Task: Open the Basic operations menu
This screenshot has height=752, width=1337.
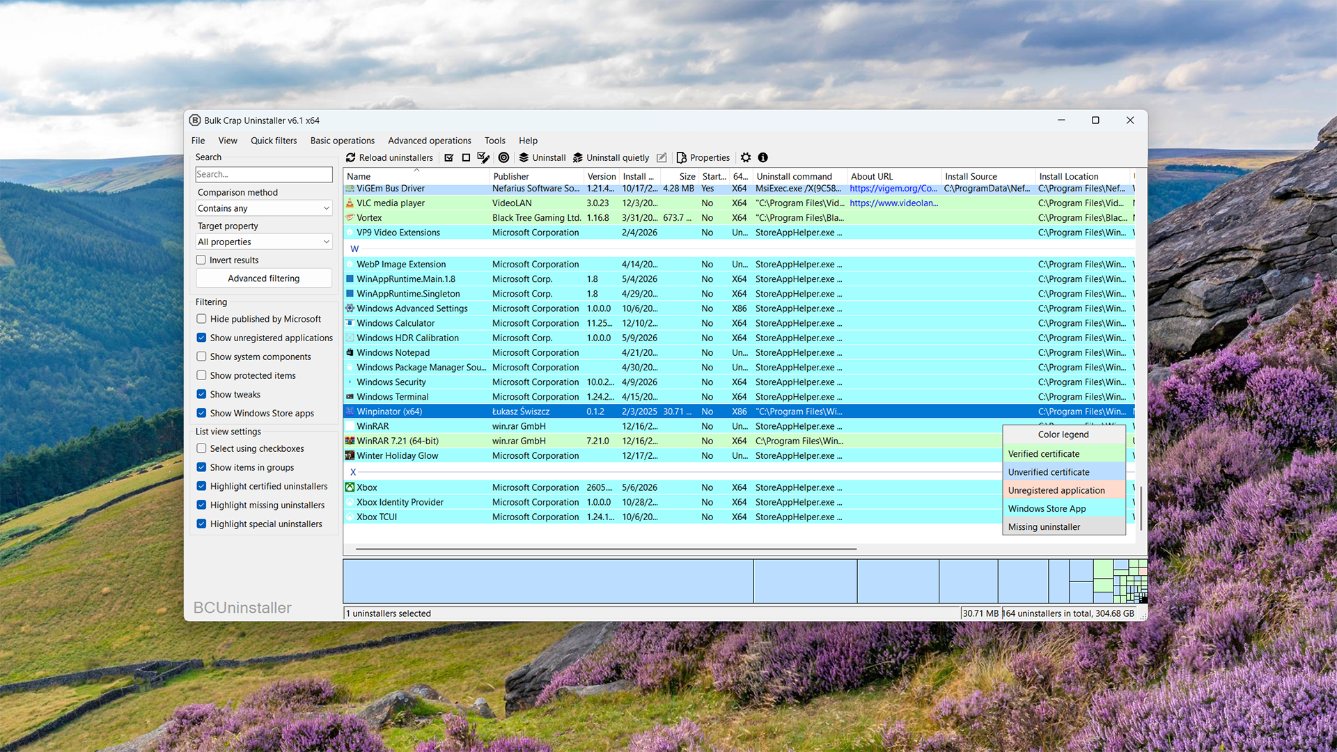Action: (342, 141)
